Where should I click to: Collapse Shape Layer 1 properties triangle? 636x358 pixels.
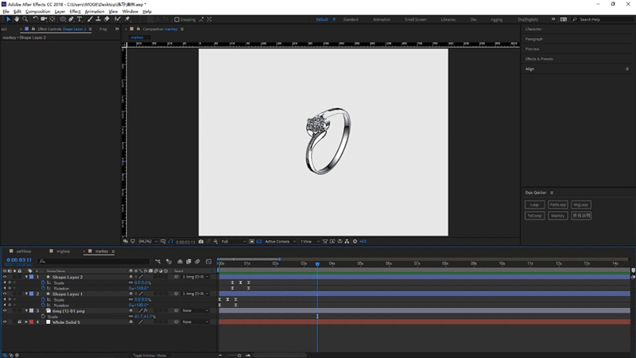tap(27, 294)
